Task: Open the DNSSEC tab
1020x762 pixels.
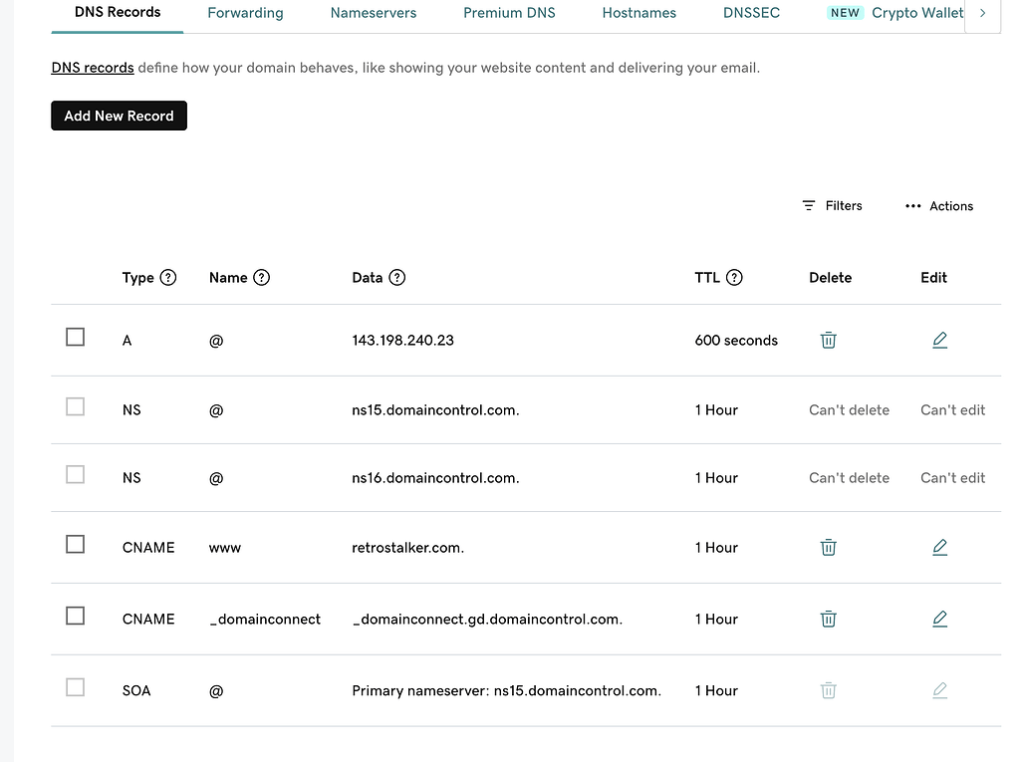Action: pos(752,13)
